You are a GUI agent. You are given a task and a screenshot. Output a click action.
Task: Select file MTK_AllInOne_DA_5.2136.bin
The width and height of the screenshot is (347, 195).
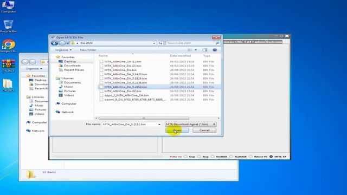(x=125, y=83)
